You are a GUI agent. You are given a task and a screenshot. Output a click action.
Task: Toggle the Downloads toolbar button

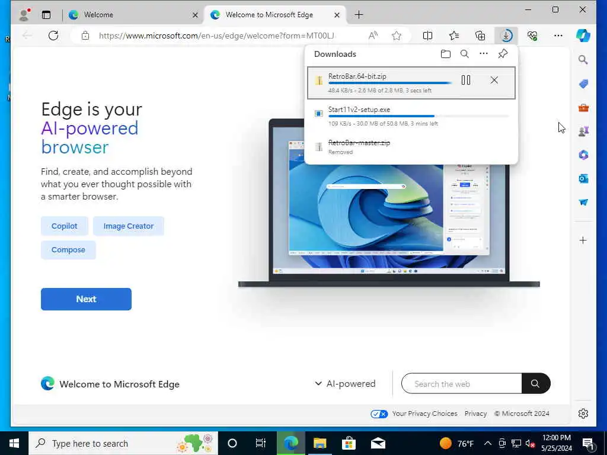(506, 36)
